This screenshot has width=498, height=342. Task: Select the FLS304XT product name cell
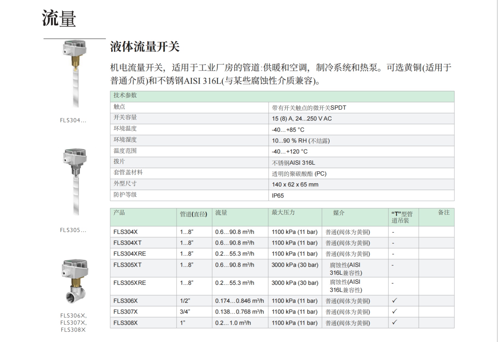point(127,243)
